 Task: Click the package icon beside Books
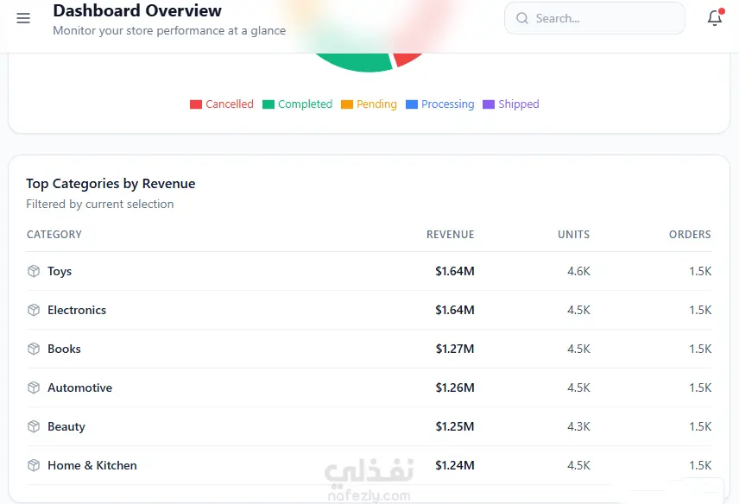click(34, 349)
